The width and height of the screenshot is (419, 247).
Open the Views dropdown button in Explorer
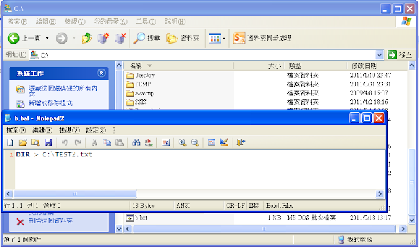coord(217,39)
